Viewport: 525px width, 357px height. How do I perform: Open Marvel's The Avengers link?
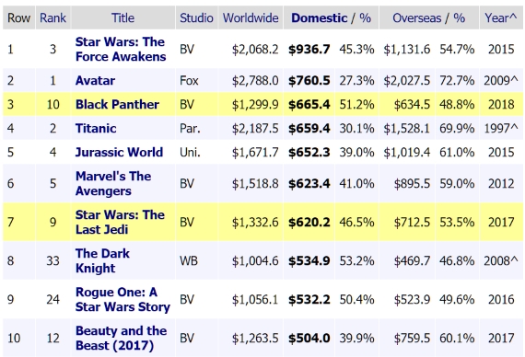[113, 183]
